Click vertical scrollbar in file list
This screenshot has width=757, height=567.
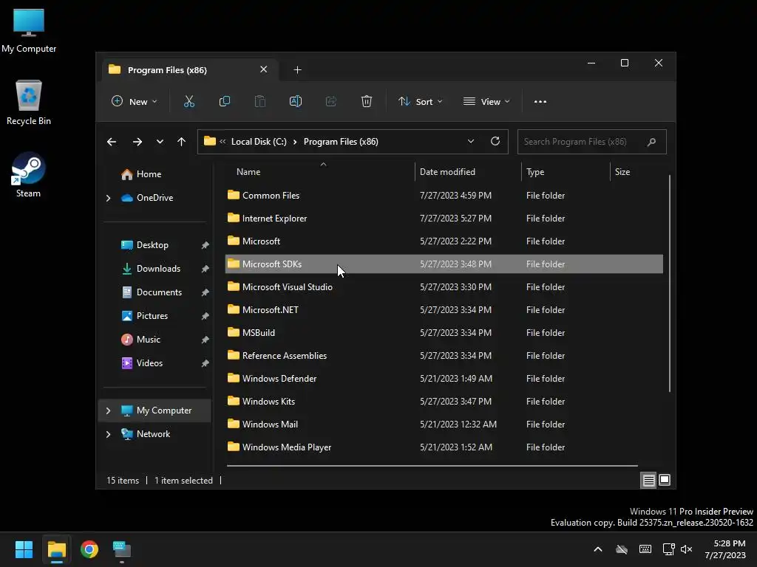670,284
